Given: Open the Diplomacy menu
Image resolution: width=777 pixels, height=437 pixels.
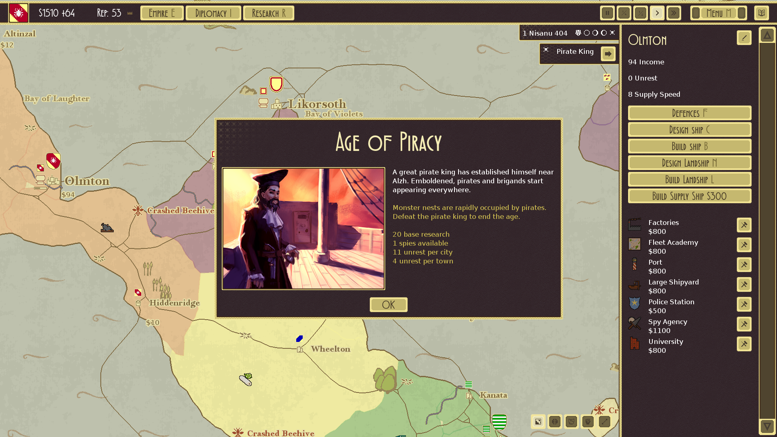Looking at the screenshot, I should click(x=213, y=13).
